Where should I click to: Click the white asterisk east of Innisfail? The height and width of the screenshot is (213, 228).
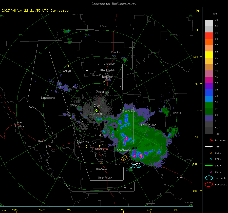[120, 87]
